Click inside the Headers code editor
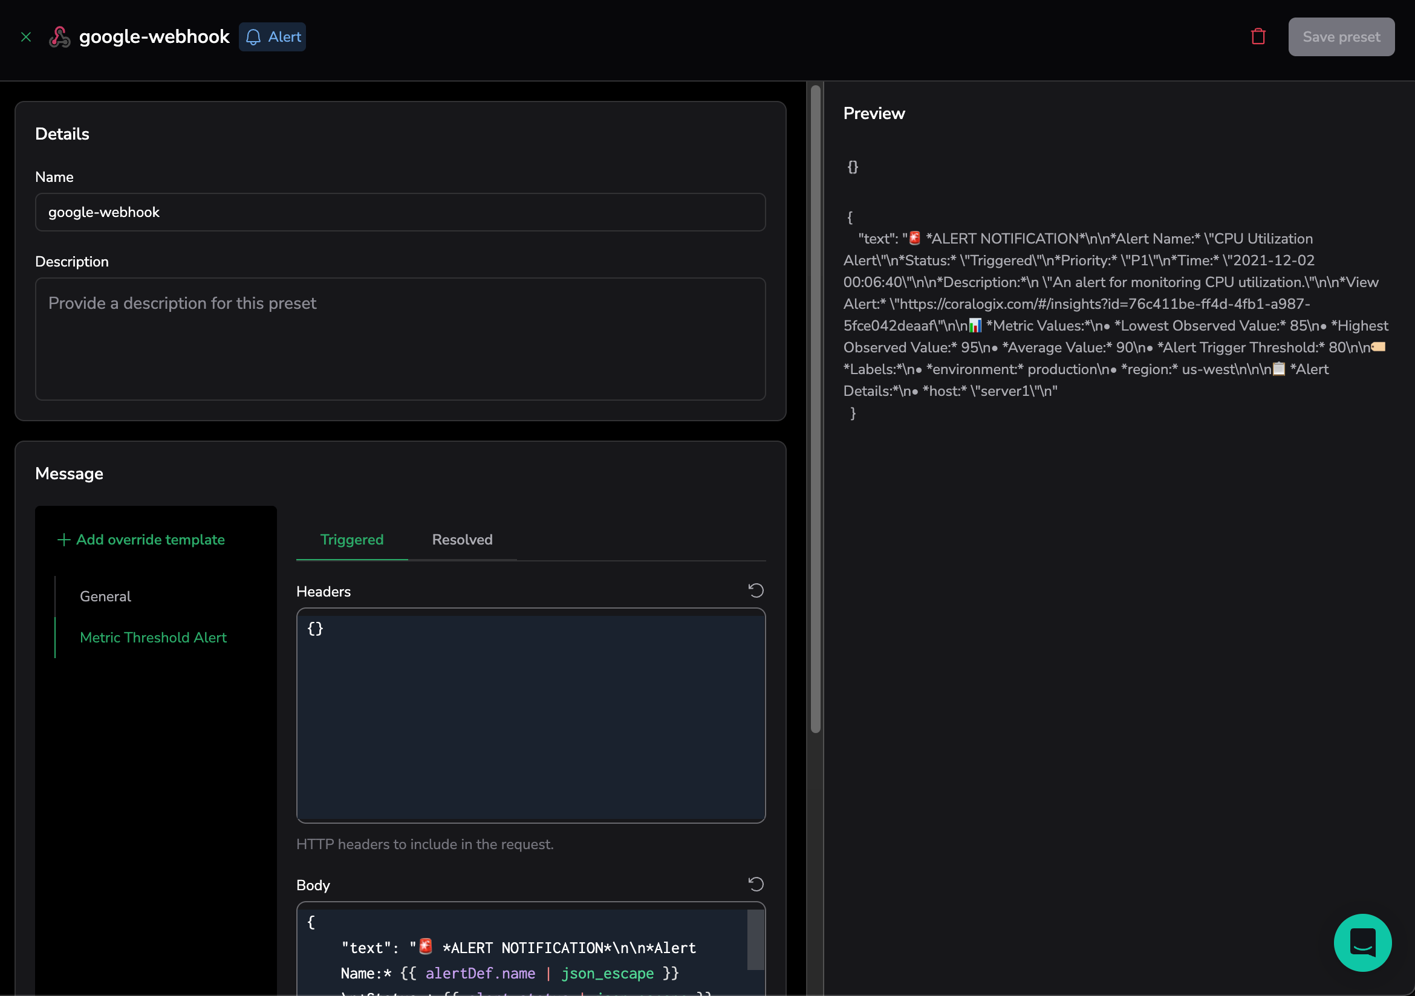Screen dimensions: 1415x996 coord(530,714)
